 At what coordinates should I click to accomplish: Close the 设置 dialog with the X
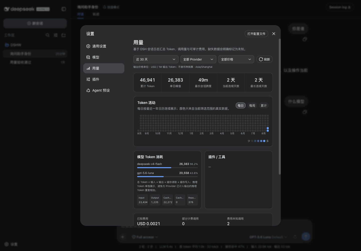point(274,34)
